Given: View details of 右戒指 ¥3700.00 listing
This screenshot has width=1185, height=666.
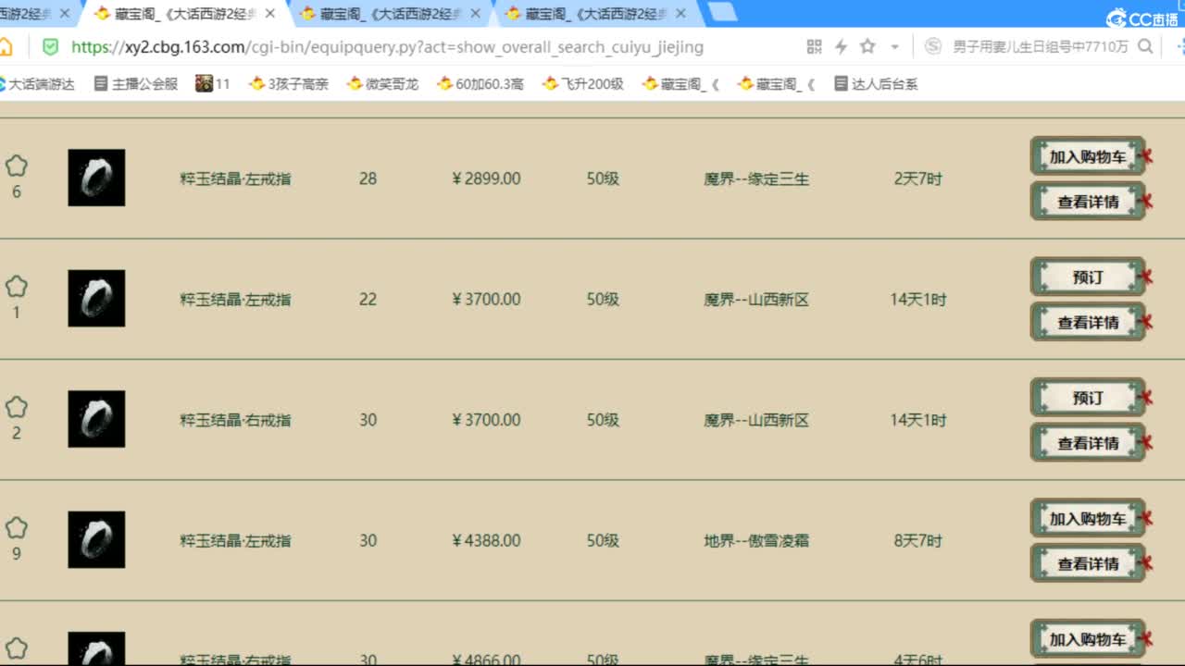Looking at the screenshot, I should coord(1088,442).
